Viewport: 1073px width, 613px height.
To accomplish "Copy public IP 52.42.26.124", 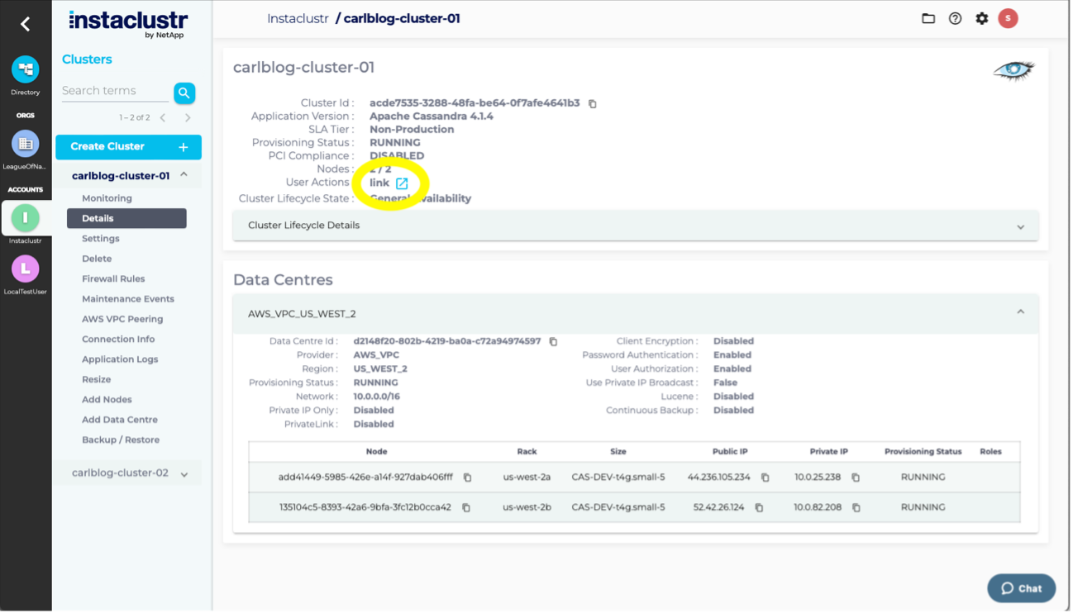I will coord(759,508).
